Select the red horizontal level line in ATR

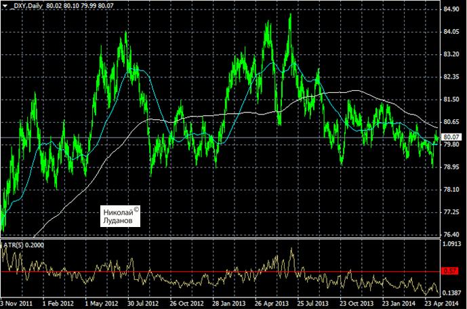tap(203, 272)
